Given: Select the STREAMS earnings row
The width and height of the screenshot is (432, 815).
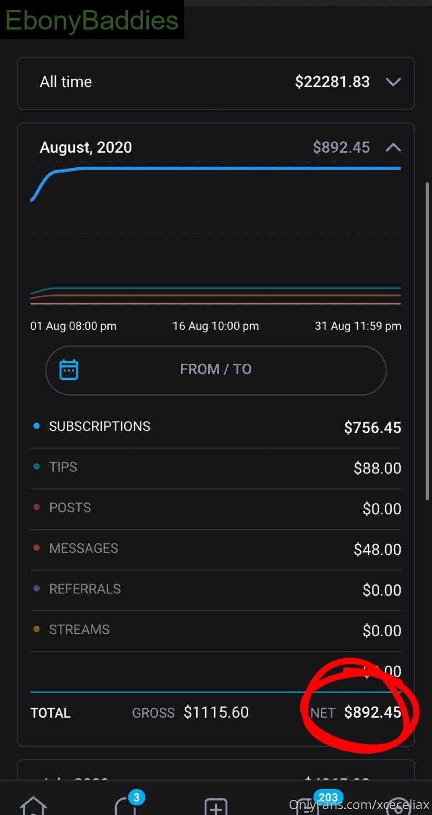Looking at the screenshot, I should tap(216, 630).
